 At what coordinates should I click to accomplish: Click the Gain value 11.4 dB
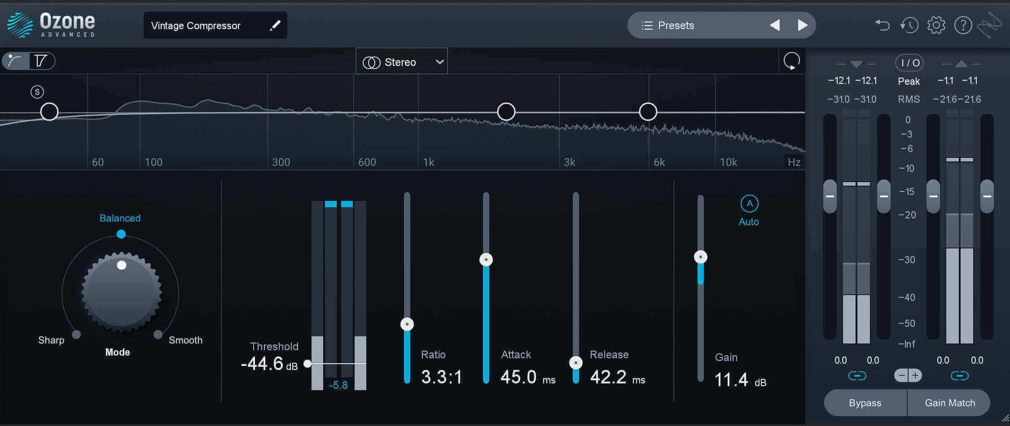[x=741, y=380]
